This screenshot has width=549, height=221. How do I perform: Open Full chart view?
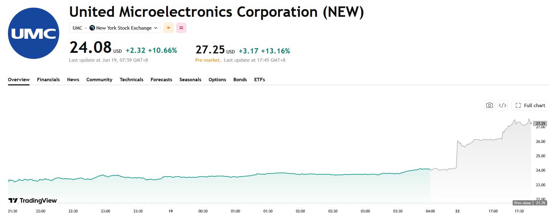[x=530, y=105]
